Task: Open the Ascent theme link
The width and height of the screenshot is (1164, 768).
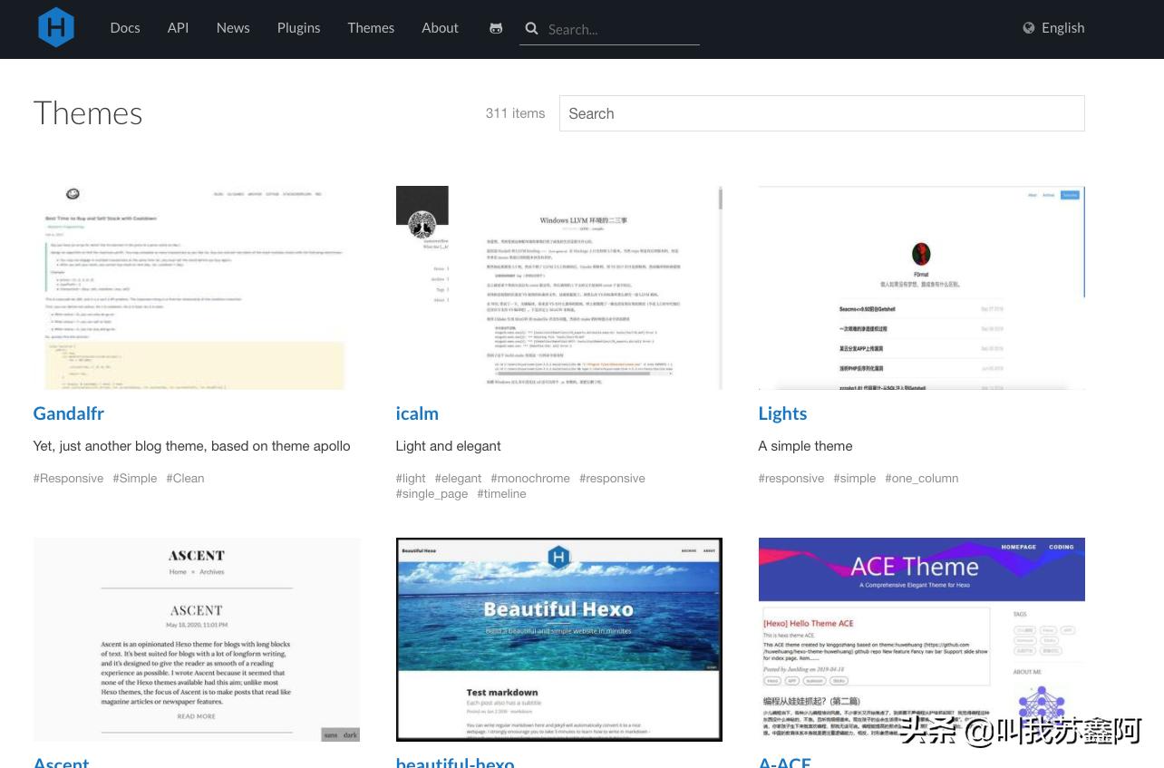Action: click(61, 762)
